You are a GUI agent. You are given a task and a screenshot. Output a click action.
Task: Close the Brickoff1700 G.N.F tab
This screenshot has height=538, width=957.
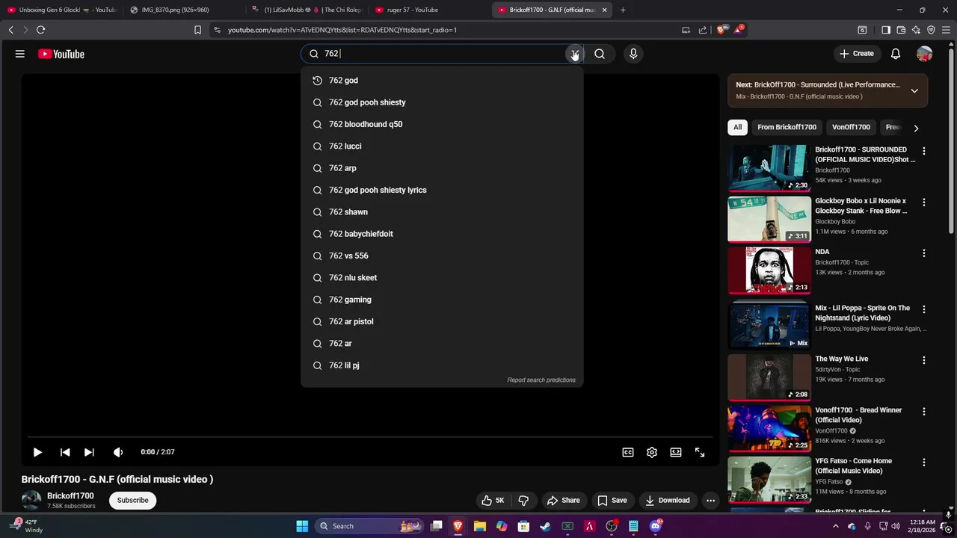click(x=604, y=10)
